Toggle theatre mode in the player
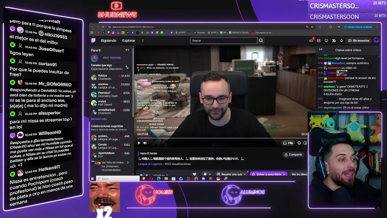 pos(305,143)
